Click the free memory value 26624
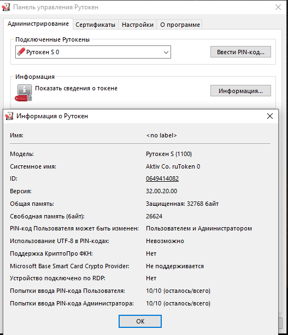288x335 pixels. (x=154, y=216)
